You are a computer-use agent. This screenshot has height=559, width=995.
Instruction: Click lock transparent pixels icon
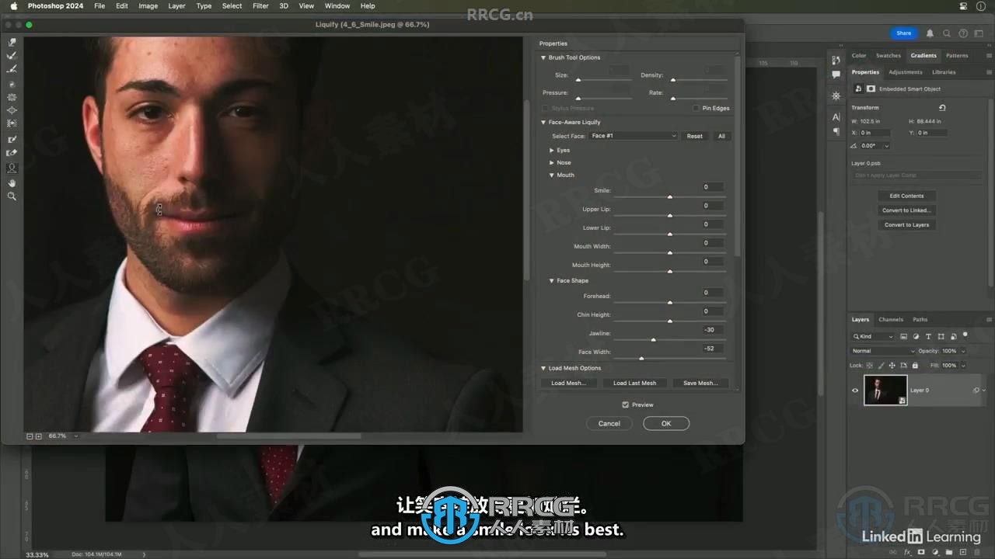tap(871, 365)
